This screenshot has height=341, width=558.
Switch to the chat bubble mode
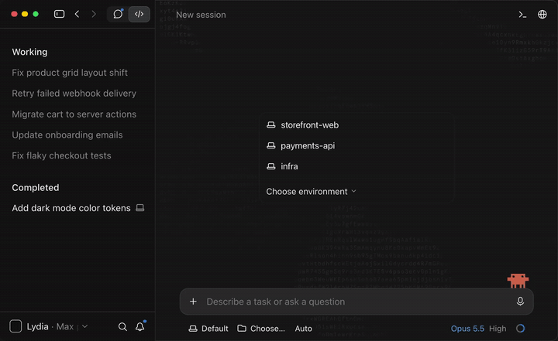click(118, 14)
